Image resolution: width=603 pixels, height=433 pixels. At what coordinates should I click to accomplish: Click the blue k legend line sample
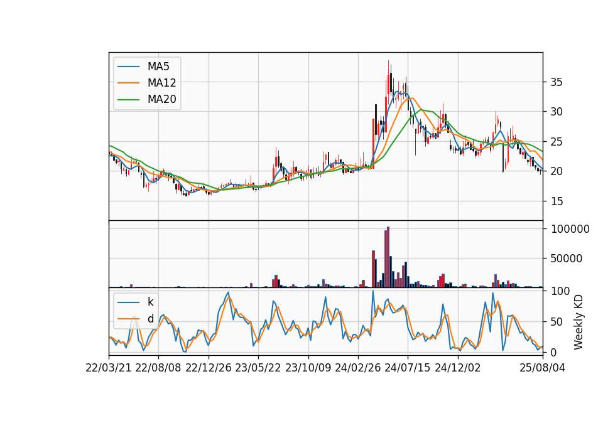pyautogui.click(x=128, y=302)
